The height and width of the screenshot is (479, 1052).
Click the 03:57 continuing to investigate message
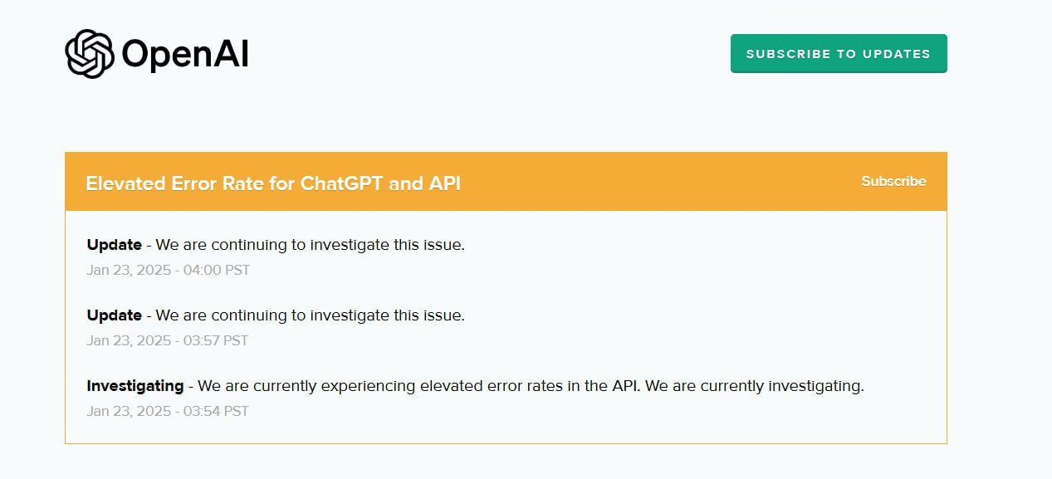(311, 315)
